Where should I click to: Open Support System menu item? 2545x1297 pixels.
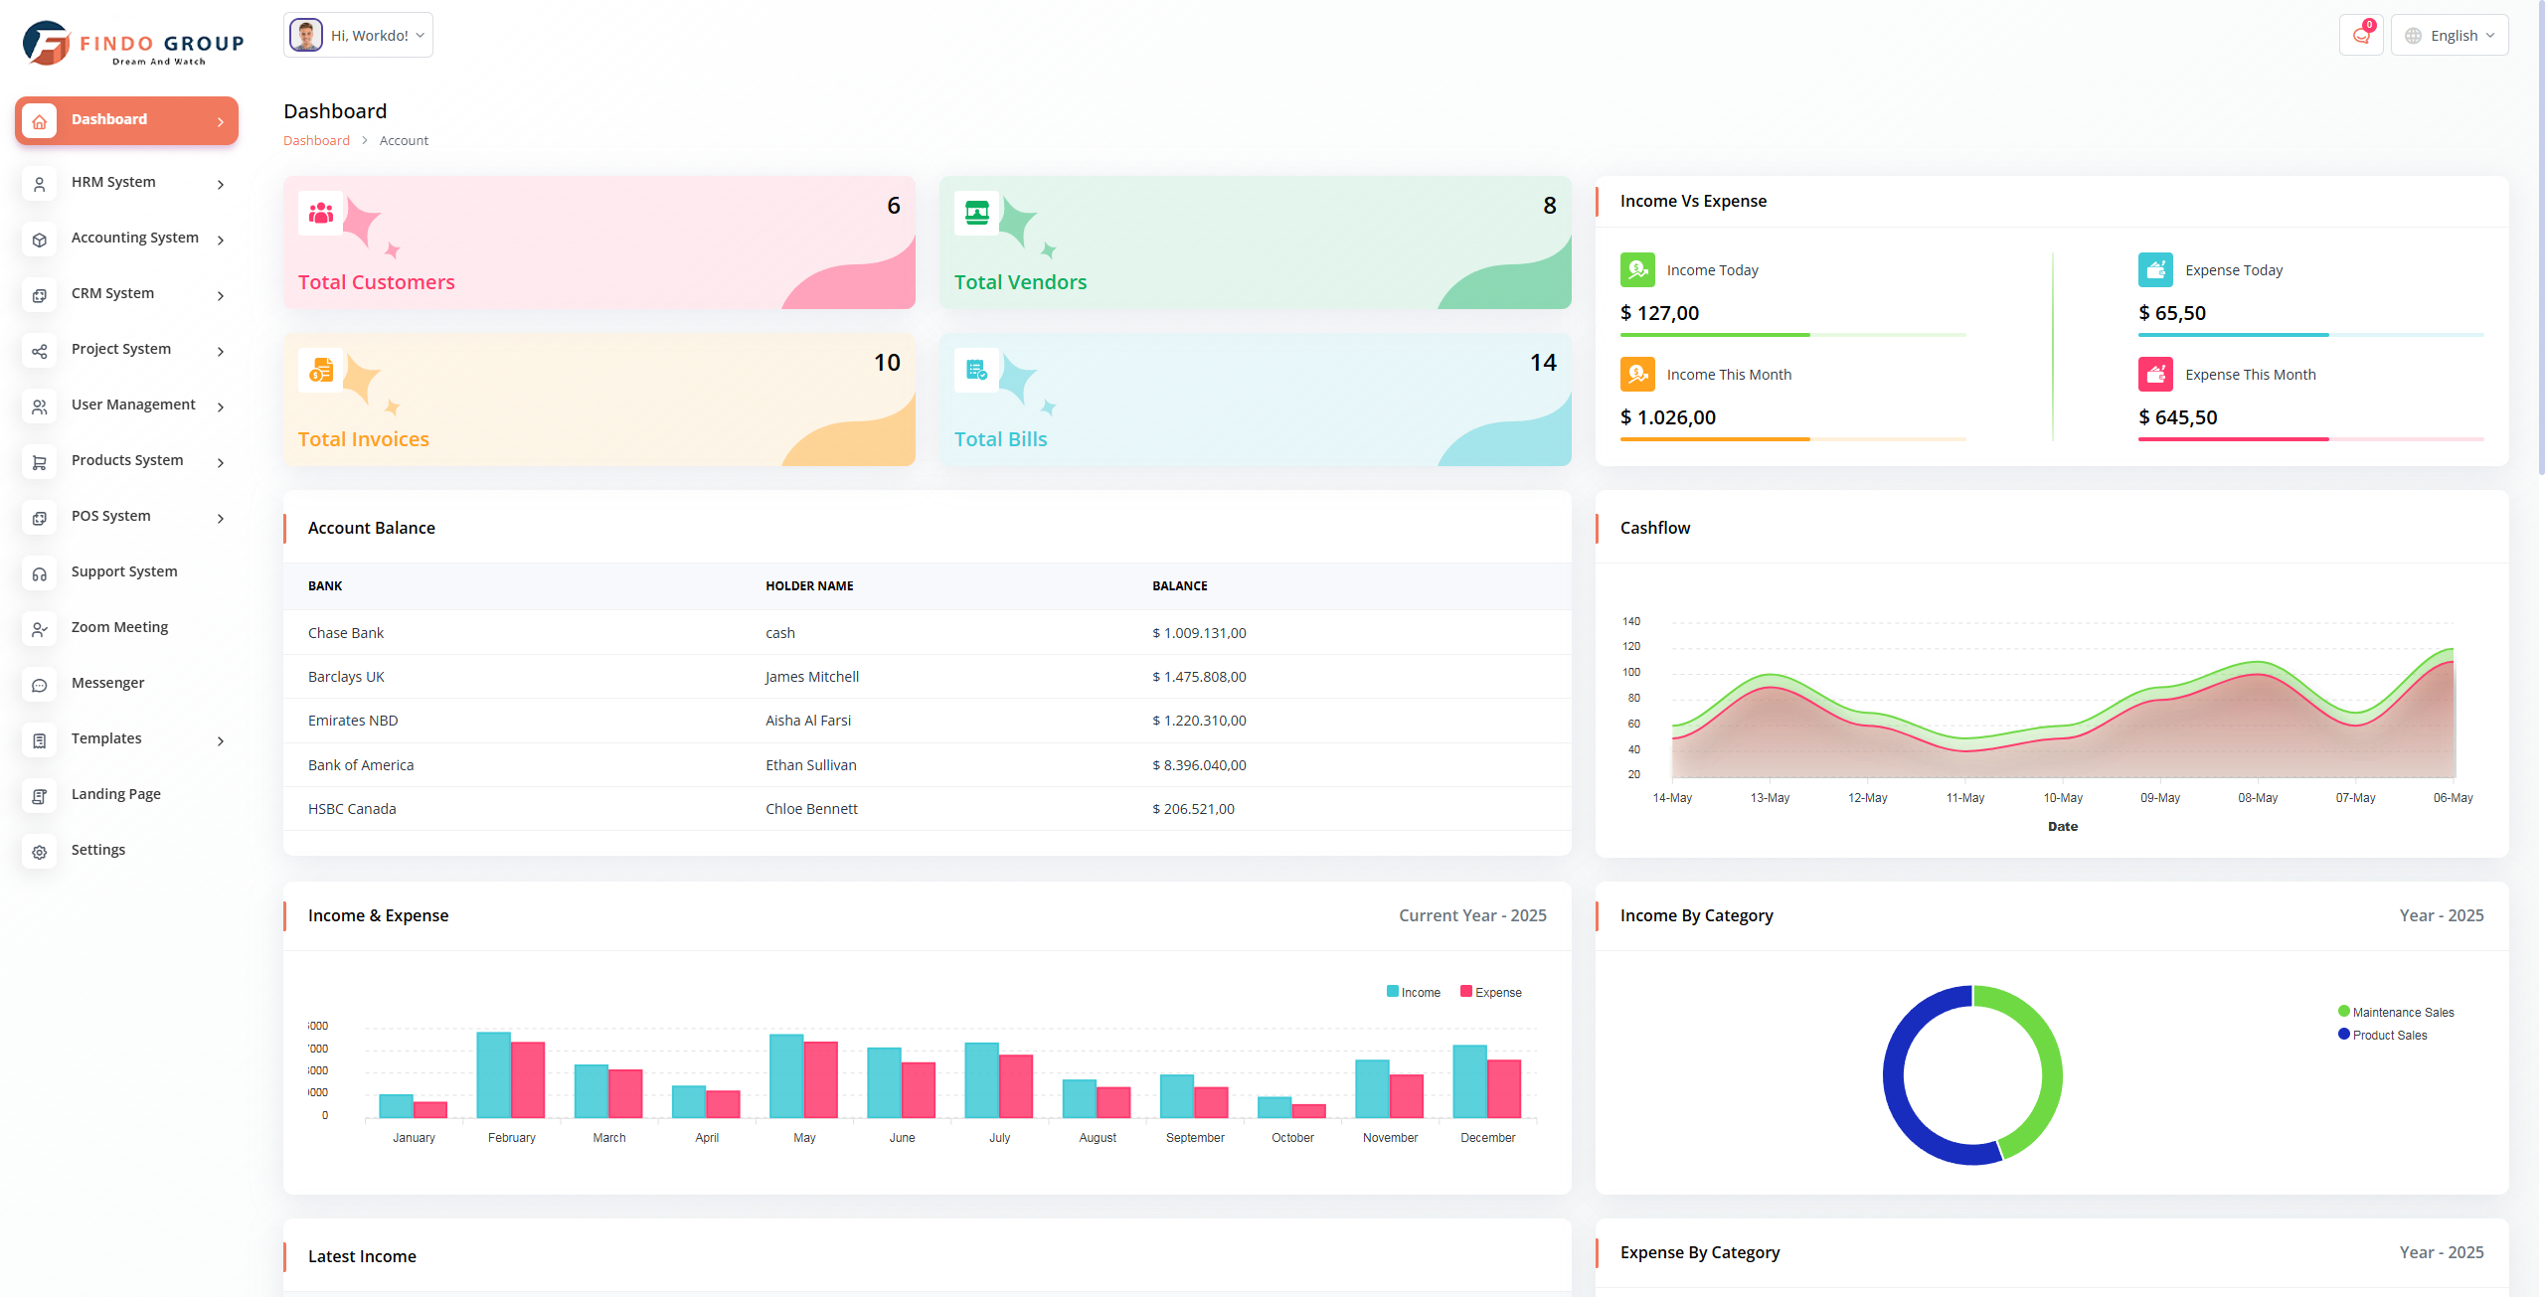(124, 571)
